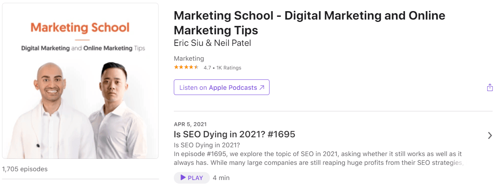Click 'Digital Marketing and Online Marketing Tips' in artwork
This screenshot has height=186, width=497.
tap(83, 48)
